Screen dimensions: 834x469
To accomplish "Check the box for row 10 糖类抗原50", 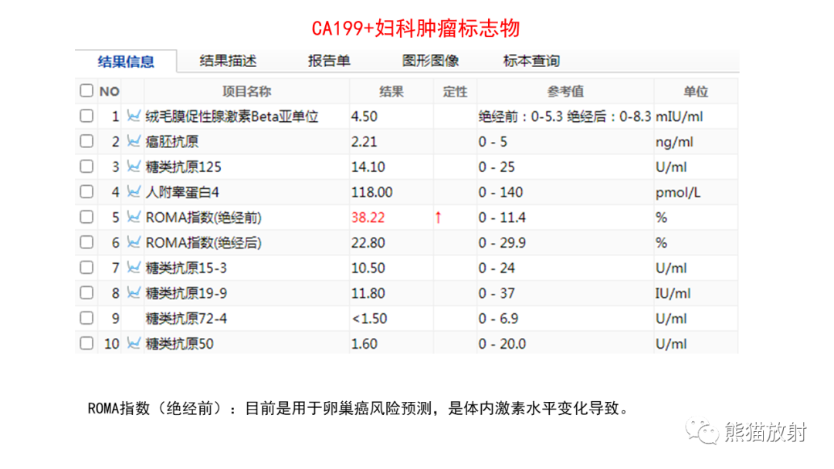I will pyautogui.click(x=86, y=343).
